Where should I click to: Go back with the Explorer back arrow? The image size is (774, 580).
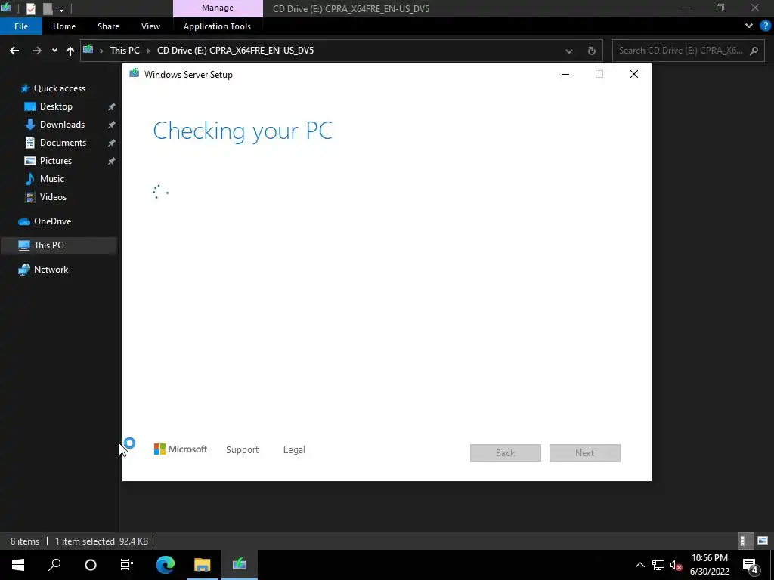[x=14, y=51]
